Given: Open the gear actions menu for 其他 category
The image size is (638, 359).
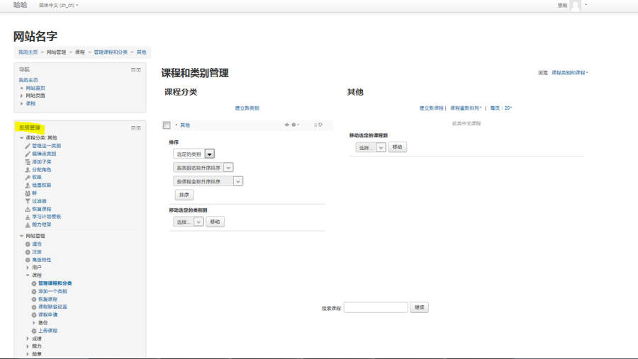Looking at the screenshot, I should [x=295, y=125].
